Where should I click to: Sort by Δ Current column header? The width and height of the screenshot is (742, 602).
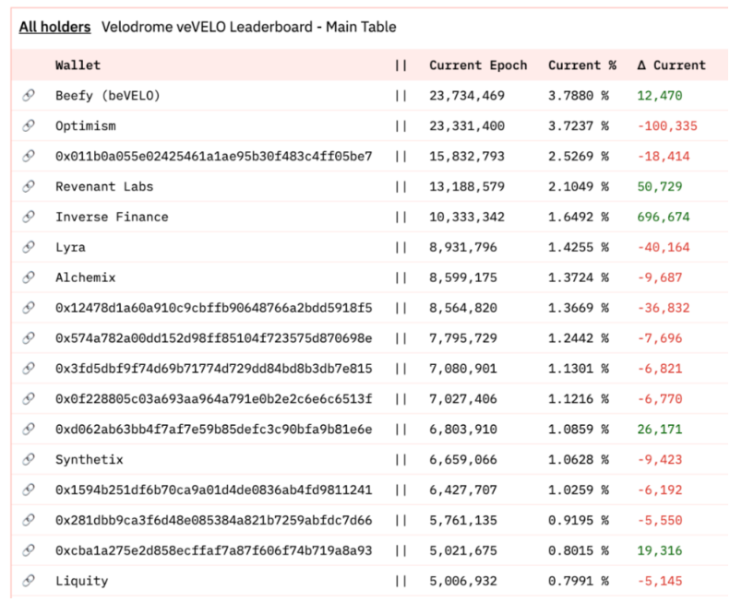tap(671, 65)
